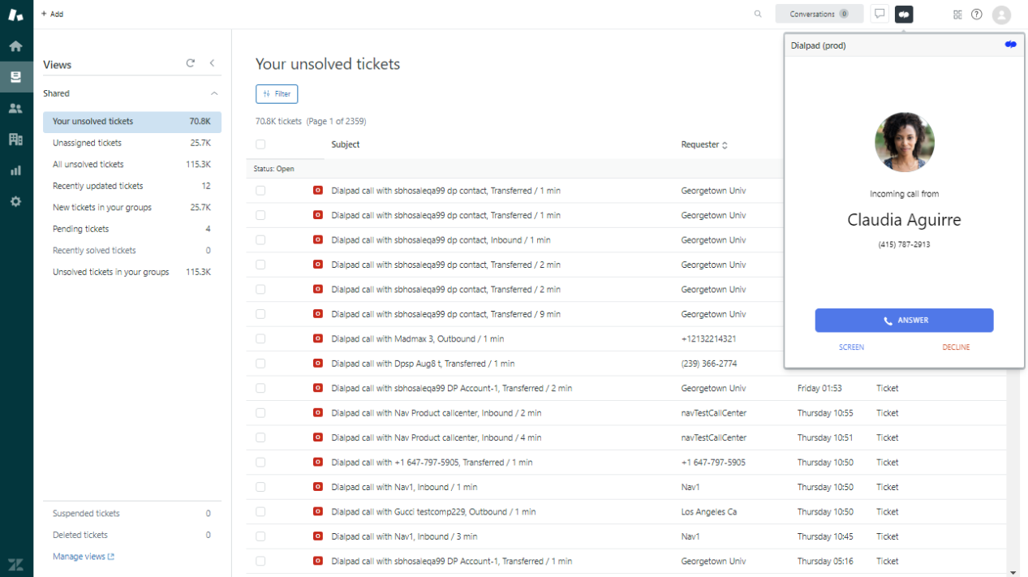The image size is (1028, 577).
Task: Check the +1 647-797-5905 ticket checkbox
Action: click(x=260, y=462)
